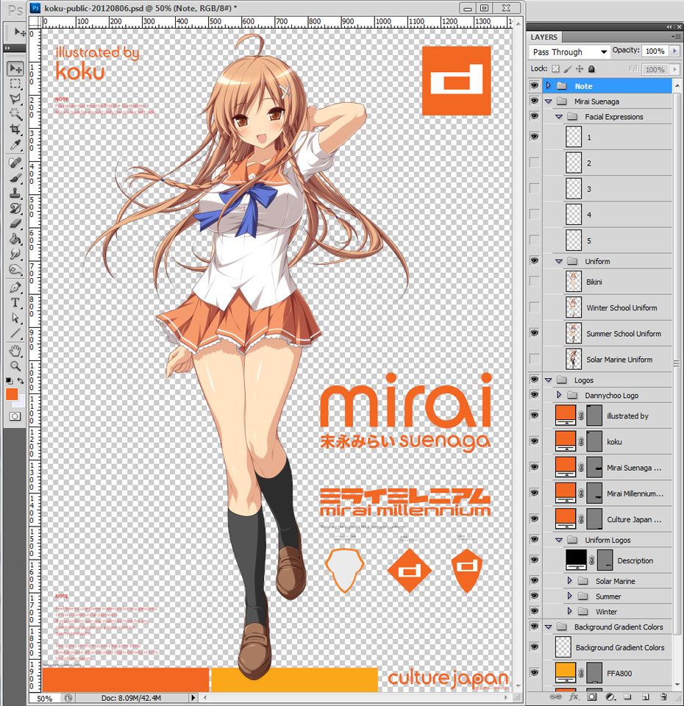Hide the Summer School Uniform layer
Viewport: 684px width, 706px height.
[x=535, y=333]
